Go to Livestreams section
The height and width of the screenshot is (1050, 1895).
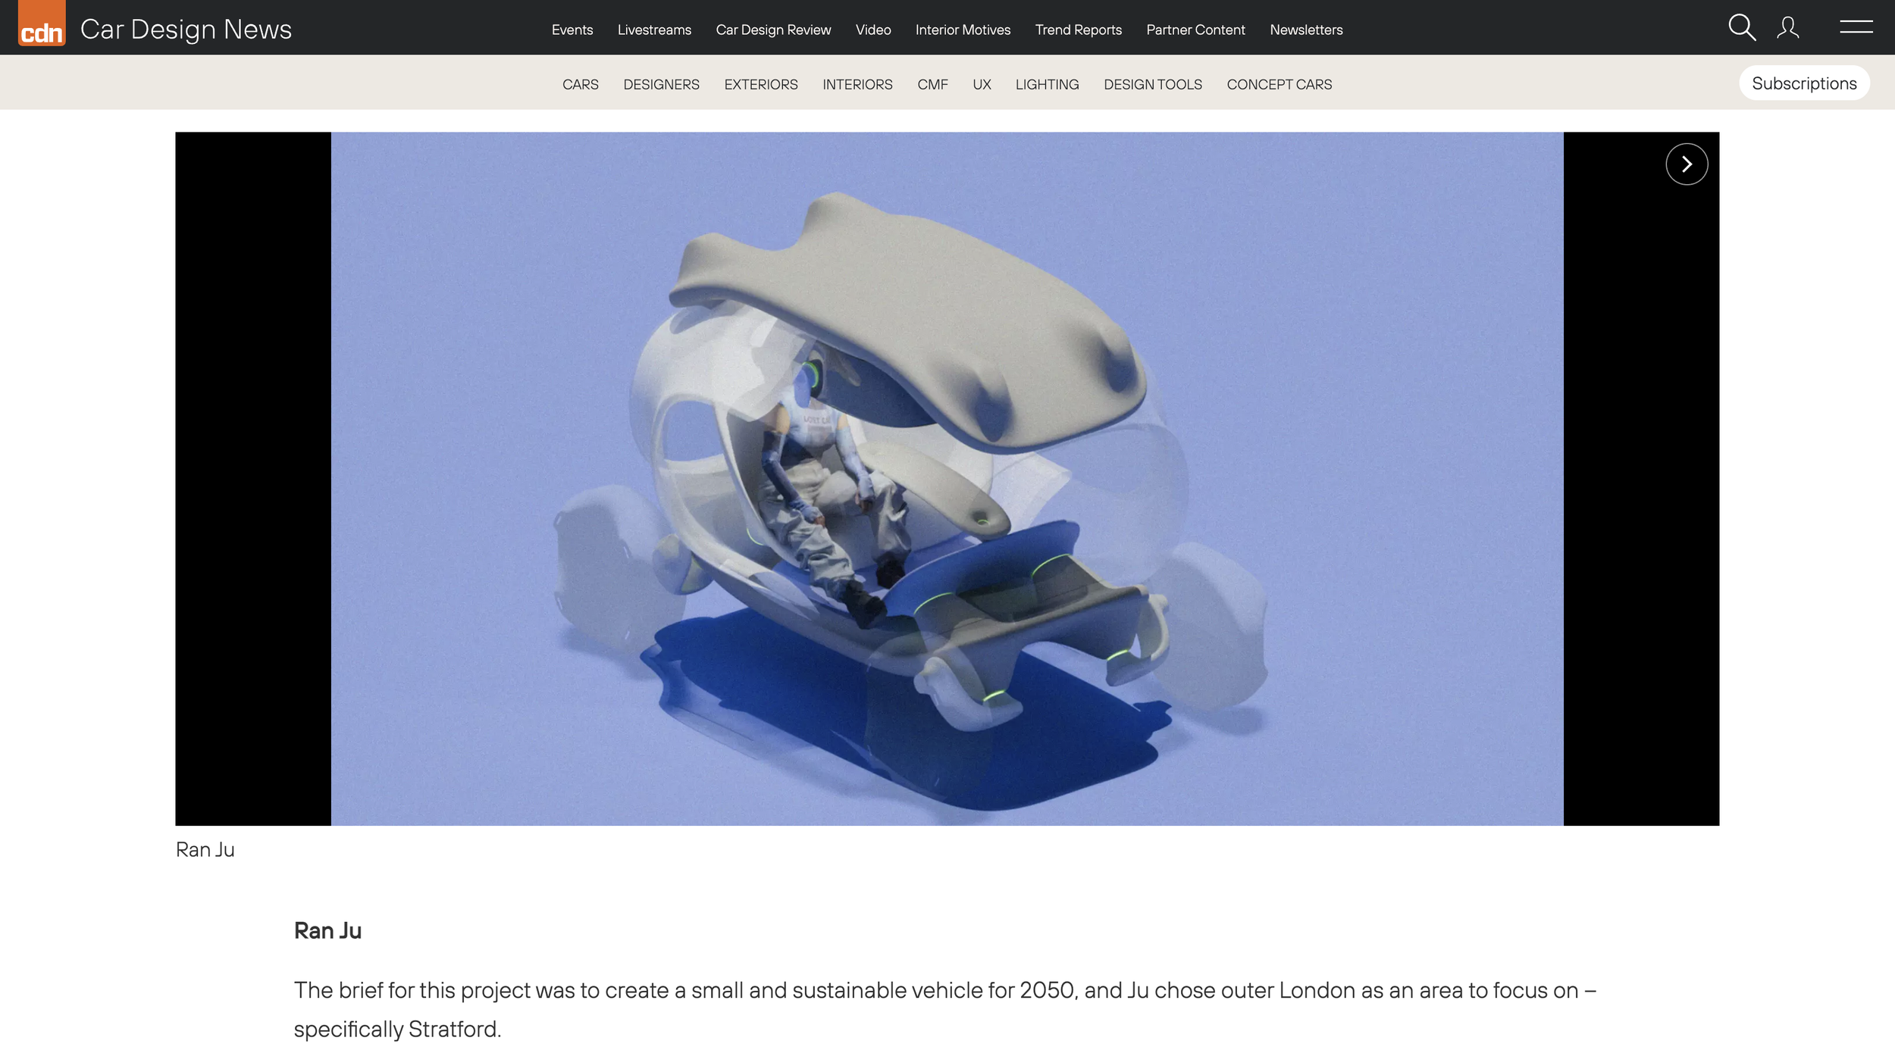(653, 30)
